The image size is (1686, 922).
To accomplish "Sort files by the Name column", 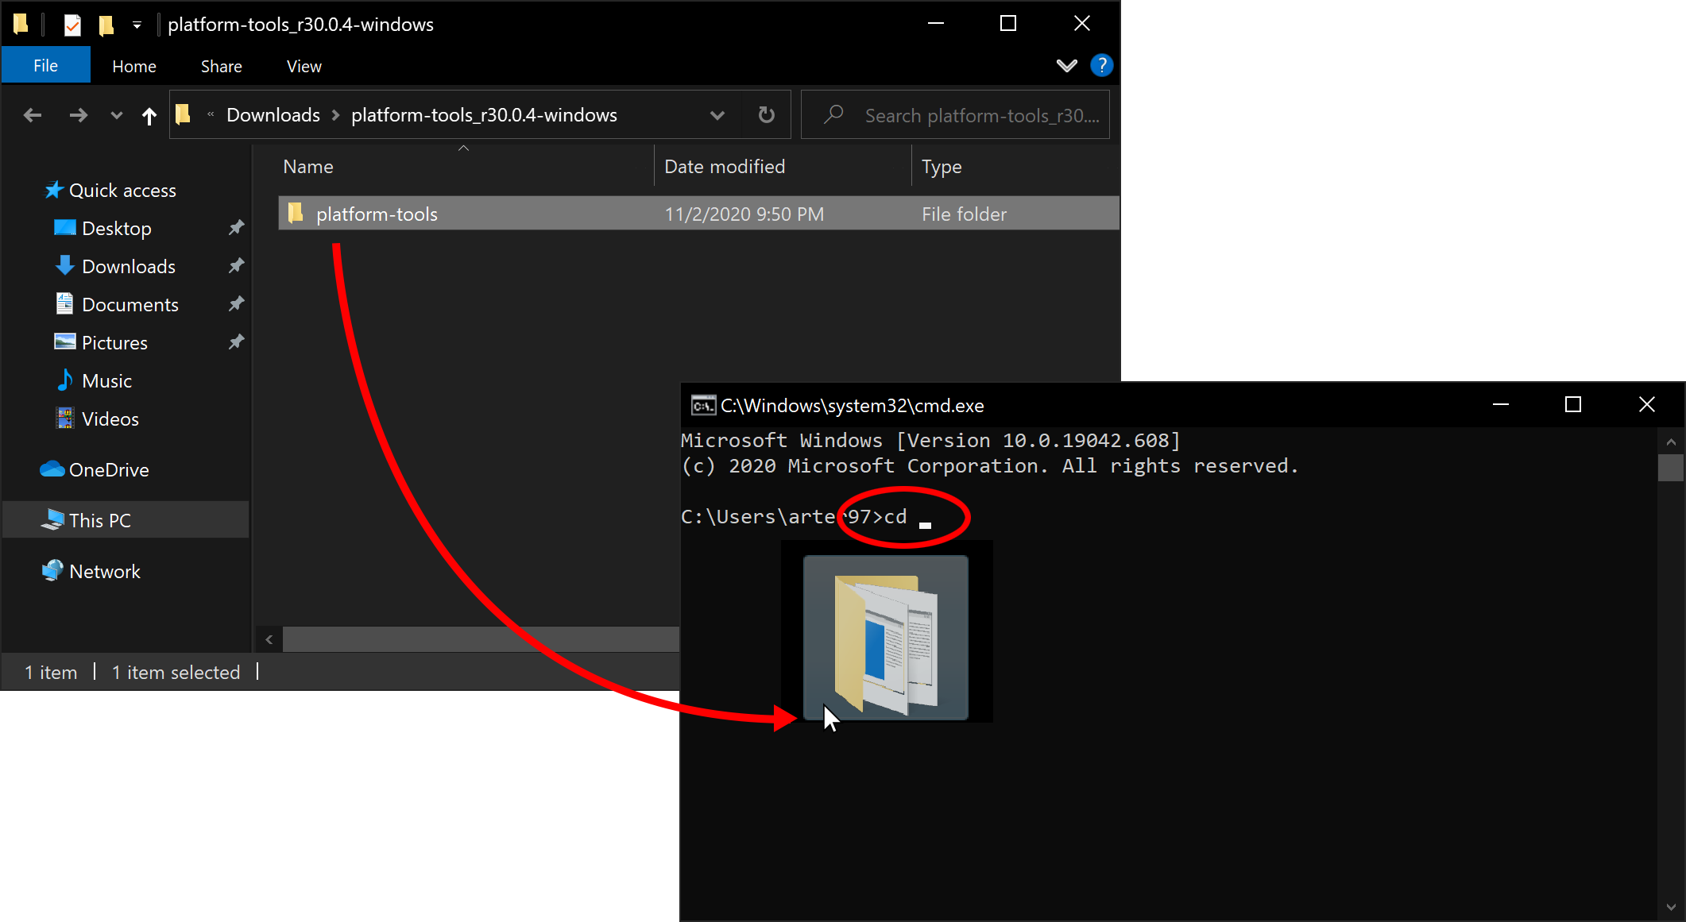I will [x=308, y=167].
